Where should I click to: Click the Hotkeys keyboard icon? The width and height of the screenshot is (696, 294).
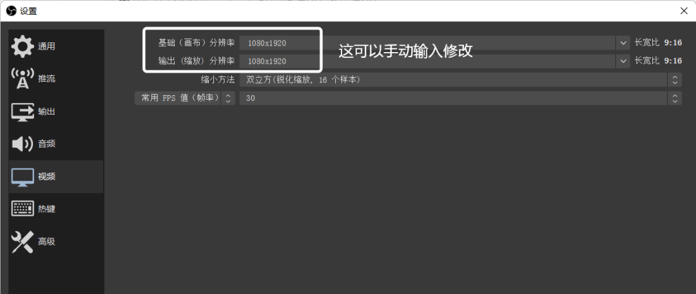point(23,209)
